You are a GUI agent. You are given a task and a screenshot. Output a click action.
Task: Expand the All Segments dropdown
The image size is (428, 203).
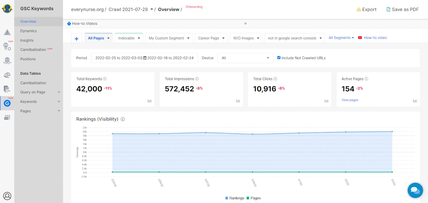(341, 38)
